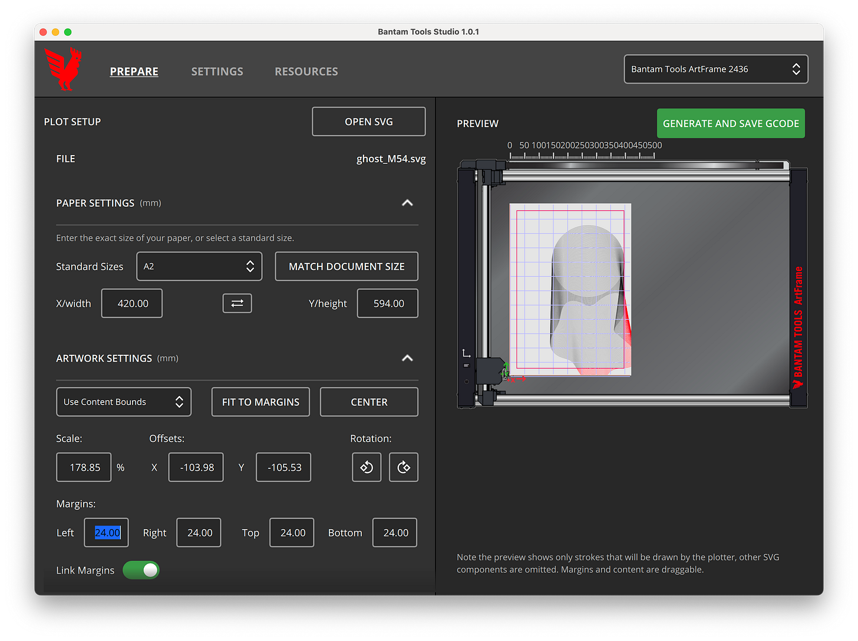Click the plotter tool head in preview
The height and width of the screenshot is (641, 858).
tap(491, 372)
